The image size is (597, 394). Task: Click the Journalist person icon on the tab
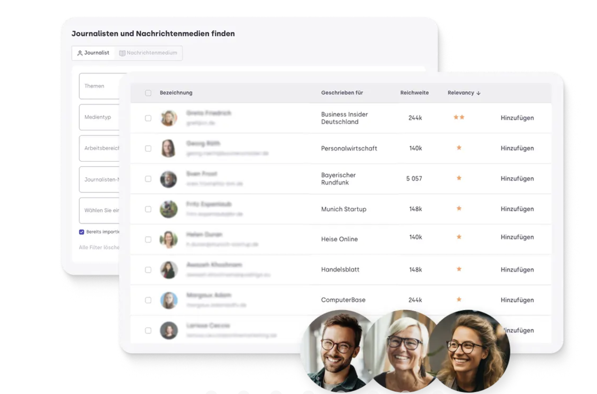click(x=80, y=53)
